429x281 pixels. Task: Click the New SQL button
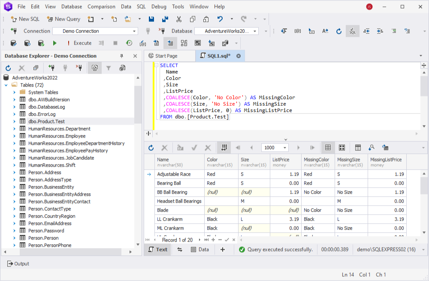click(25, 19)
